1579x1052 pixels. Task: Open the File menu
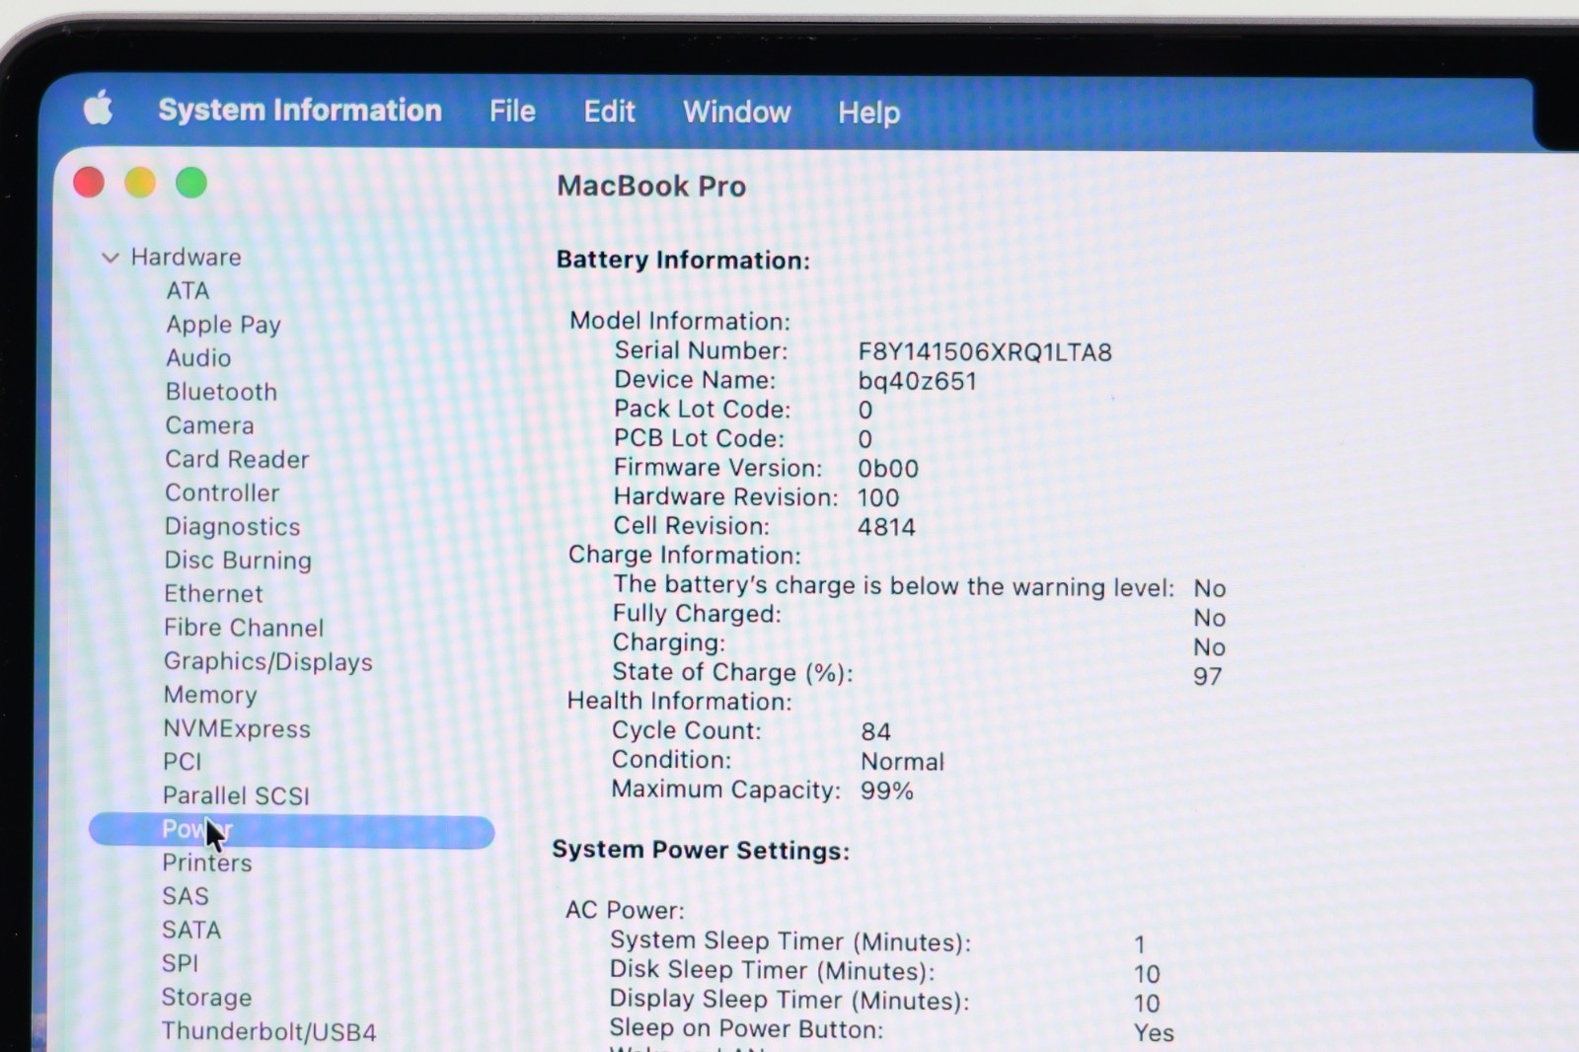[x=512, y=112]
